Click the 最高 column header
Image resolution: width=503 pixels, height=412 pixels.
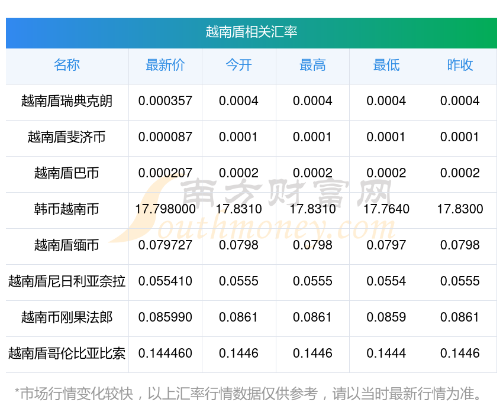pos(312,65)
